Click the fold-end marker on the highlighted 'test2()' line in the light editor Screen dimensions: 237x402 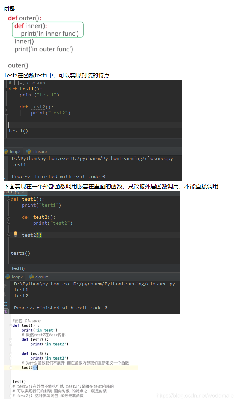pos(11,368)
